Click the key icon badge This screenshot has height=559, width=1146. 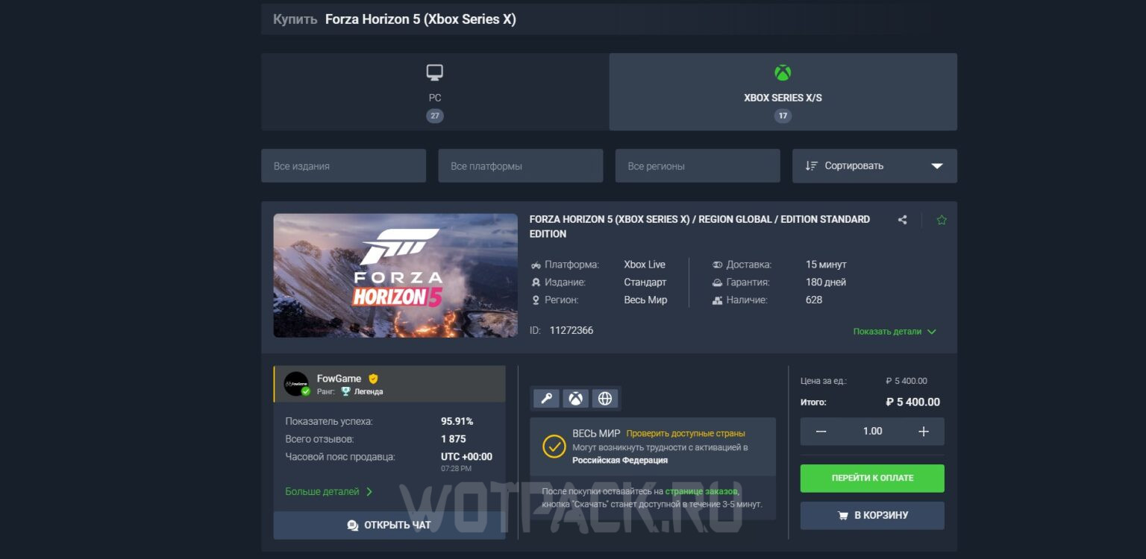[546, 399]
